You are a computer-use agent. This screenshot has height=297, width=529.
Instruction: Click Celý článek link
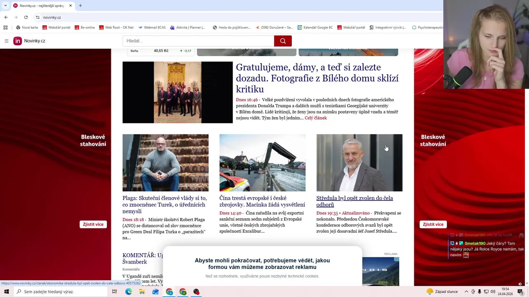tap(316, 118)
